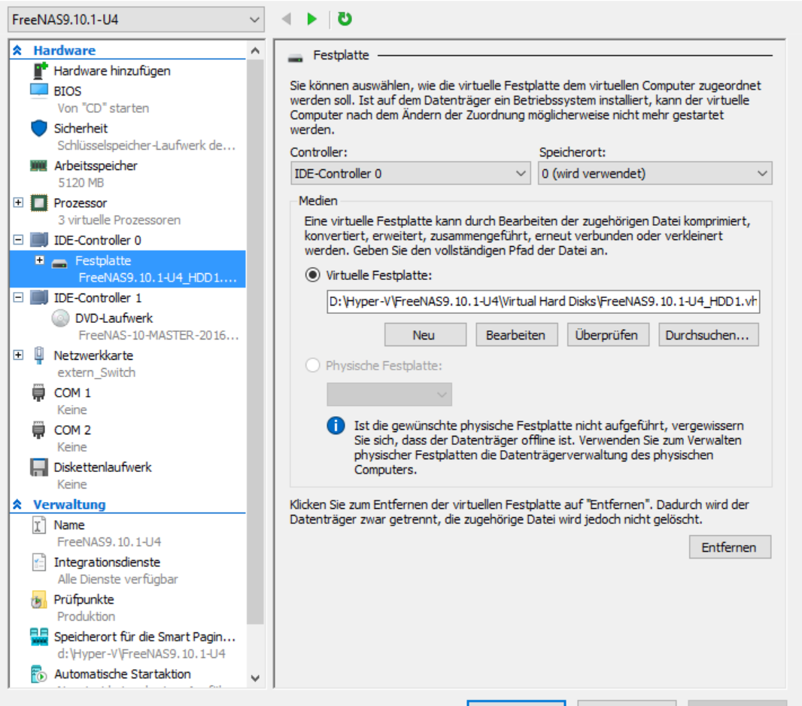The width and height of the screenshot is (802, 706).
Task: Open the FreeNAS9.10.1-U4 VM selector dropdown
Action: 136,20
